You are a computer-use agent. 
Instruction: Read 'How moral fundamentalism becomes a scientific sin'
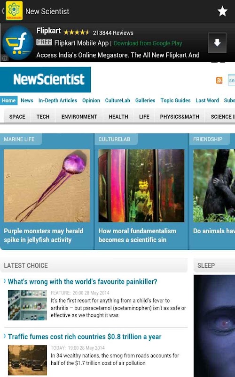(x=137, y=235)
